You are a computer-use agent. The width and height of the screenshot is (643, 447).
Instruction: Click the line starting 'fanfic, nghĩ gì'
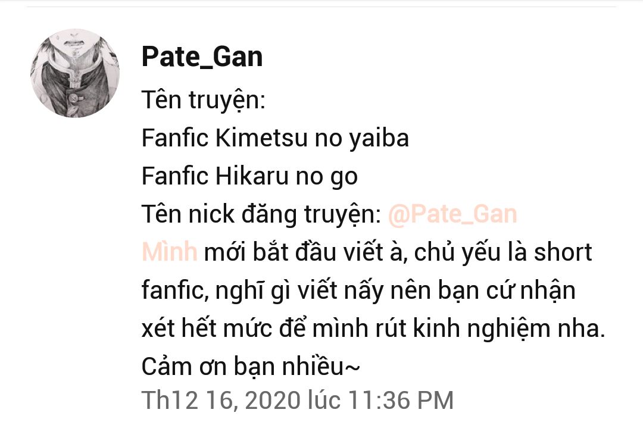tap(358, 290)
